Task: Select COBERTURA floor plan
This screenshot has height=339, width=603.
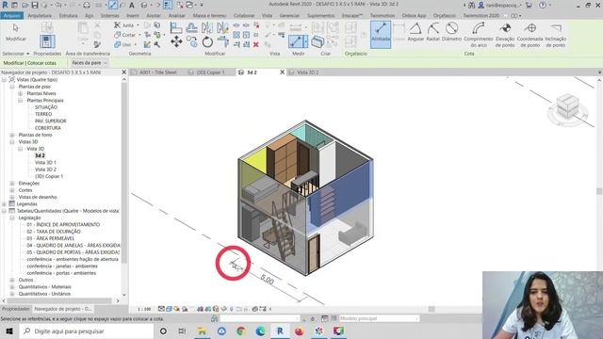Action: (x=48, y=128)
